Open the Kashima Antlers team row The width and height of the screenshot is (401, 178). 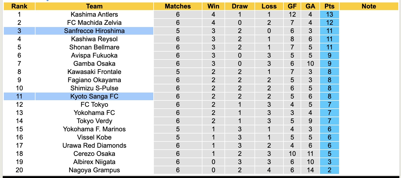pos(94,14)
